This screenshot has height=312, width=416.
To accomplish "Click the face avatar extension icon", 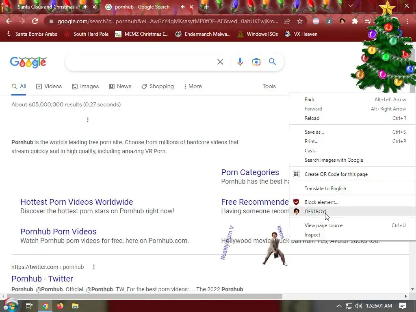I will pos(342,22).
